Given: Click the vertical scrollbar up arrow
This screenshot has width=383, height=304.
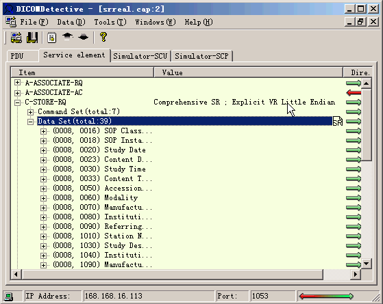Looking at the screenshot, I should [x=367, y=83].
